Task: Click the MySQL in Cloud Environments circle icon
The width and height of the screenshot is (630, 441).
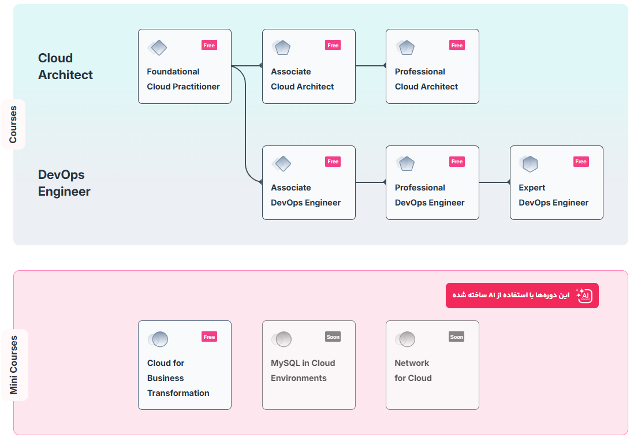Action: tap(281, 339)
